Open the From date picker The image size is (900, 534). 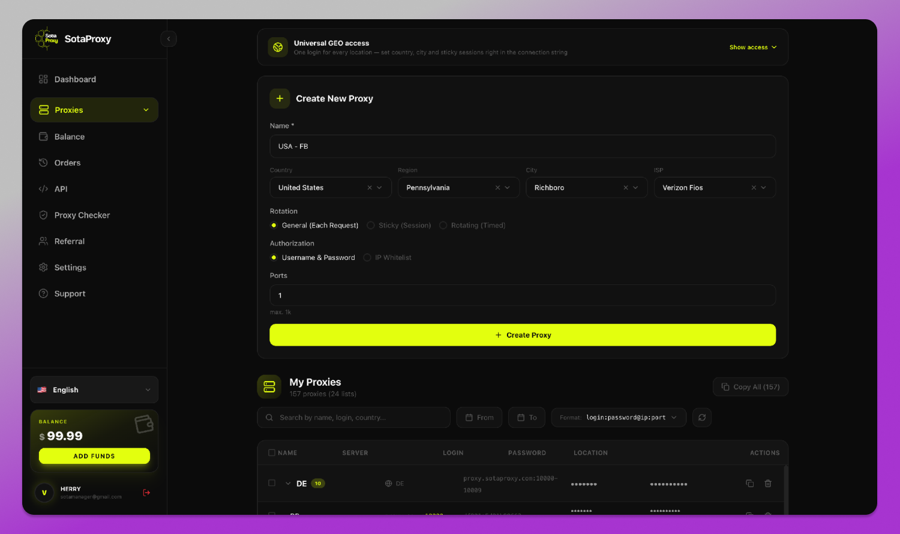pyautogui.click(x=479, y=418)
